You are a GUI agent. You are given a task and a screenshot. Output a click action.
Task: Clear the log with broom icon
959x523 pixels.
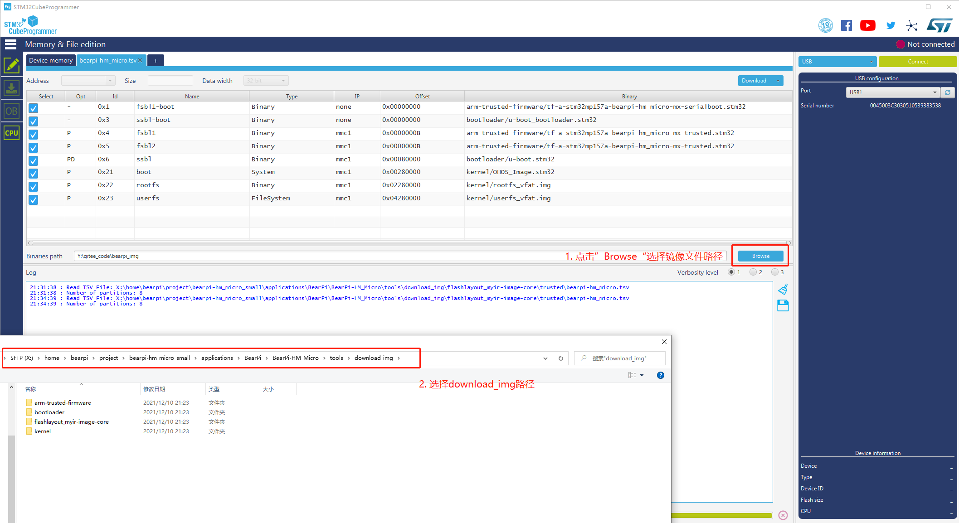783,290
